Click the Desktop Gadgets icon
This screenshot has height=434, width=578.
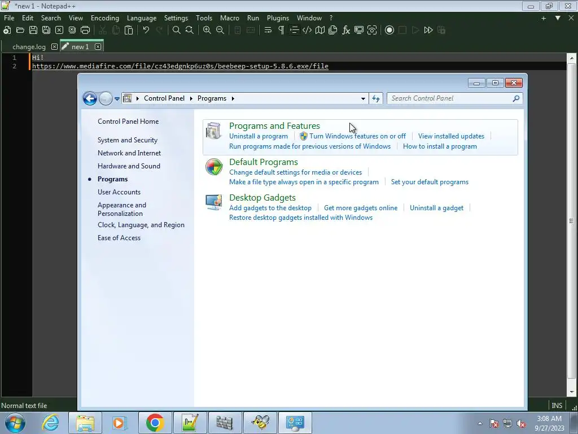pos(214,202)
